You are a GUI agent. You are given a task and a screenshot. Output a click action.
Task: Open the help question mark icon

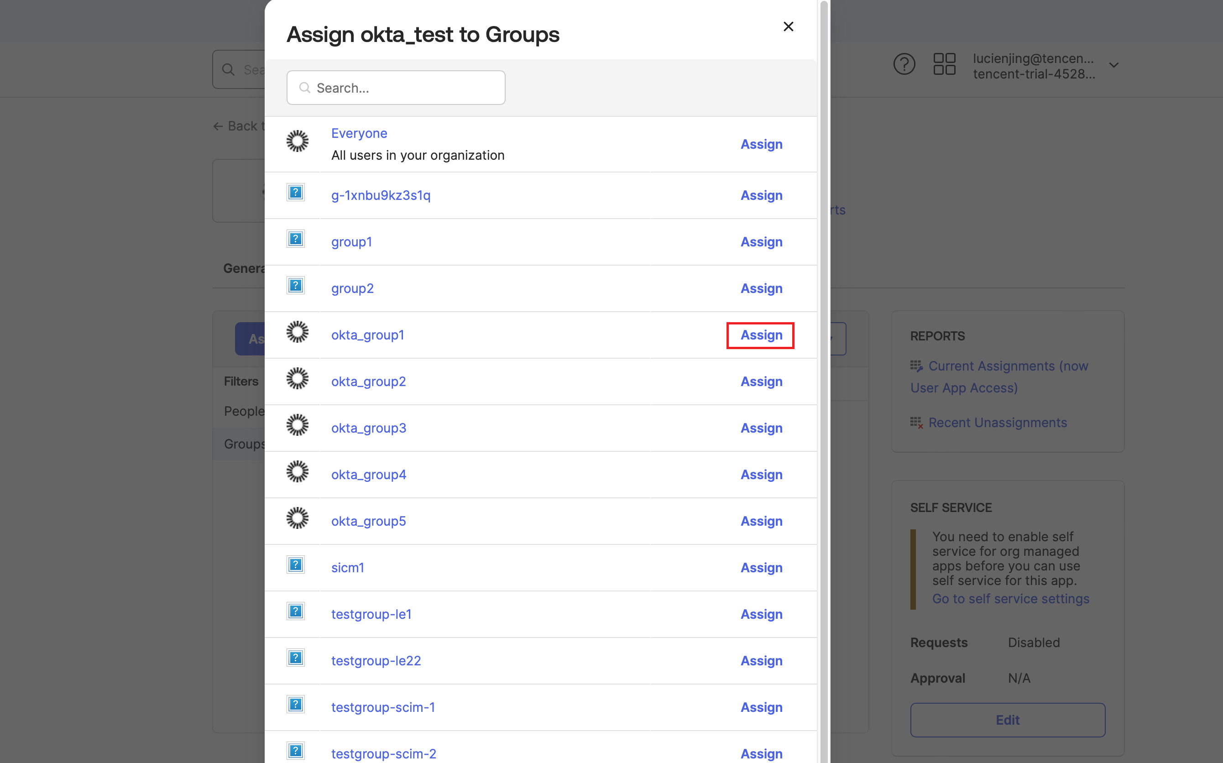point(904,65)
